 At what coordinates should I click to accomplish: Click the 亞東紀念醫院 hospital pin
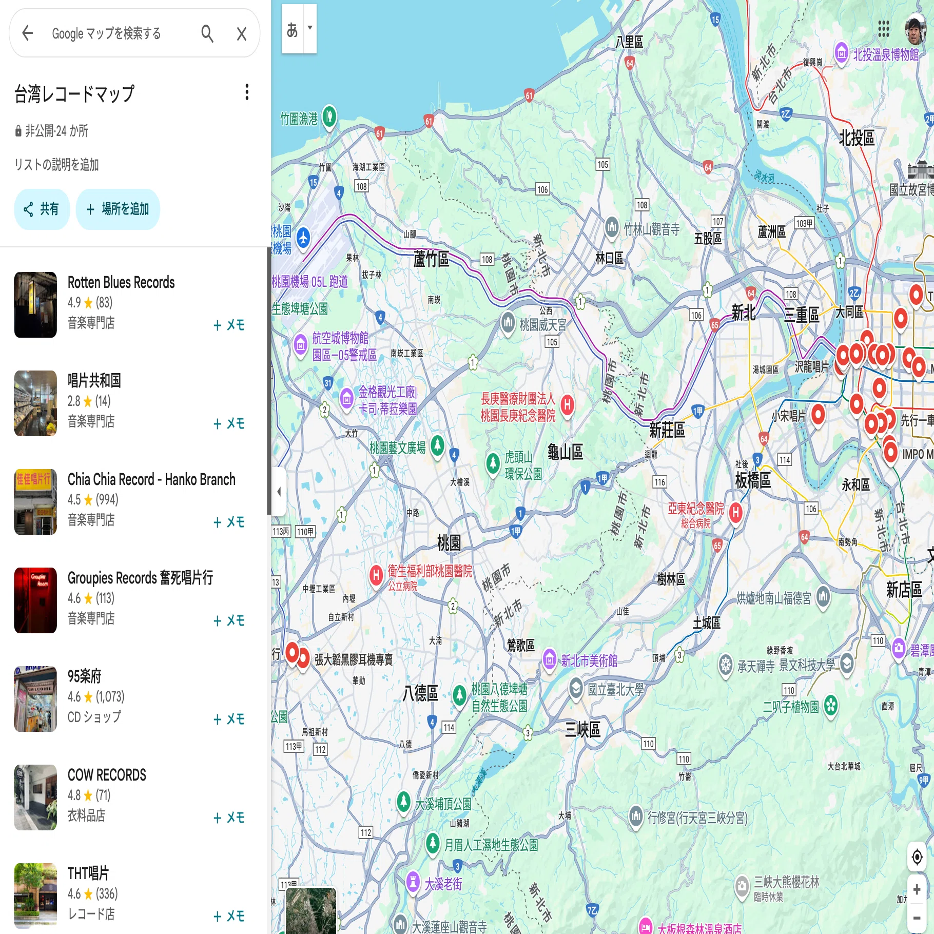tap(736, 513)
